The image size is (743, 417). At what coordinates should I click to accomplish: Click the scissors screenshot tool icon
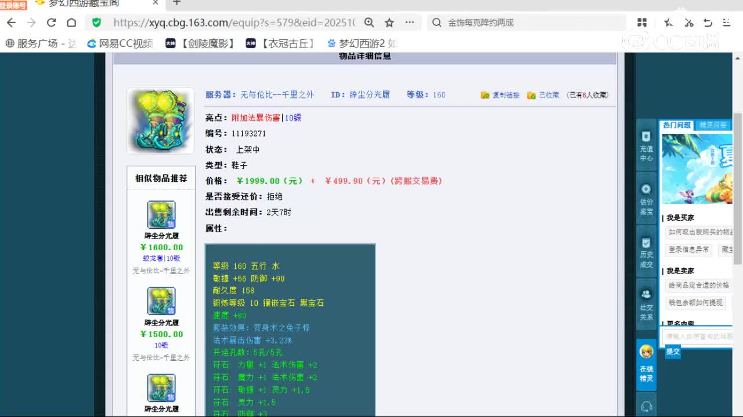689,23
